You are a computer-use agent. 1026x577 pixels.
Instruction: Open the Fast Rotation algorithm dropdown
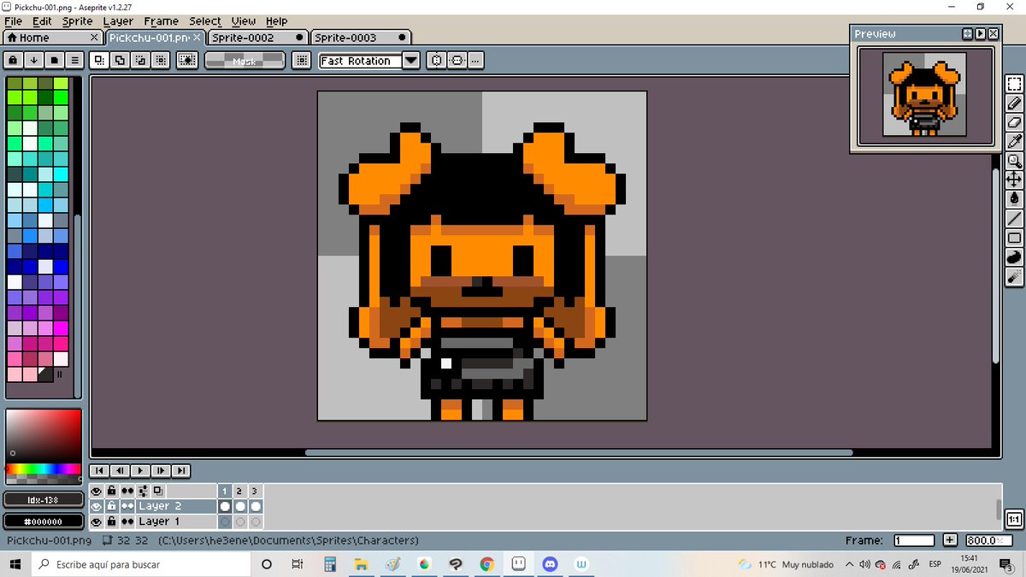411,61
